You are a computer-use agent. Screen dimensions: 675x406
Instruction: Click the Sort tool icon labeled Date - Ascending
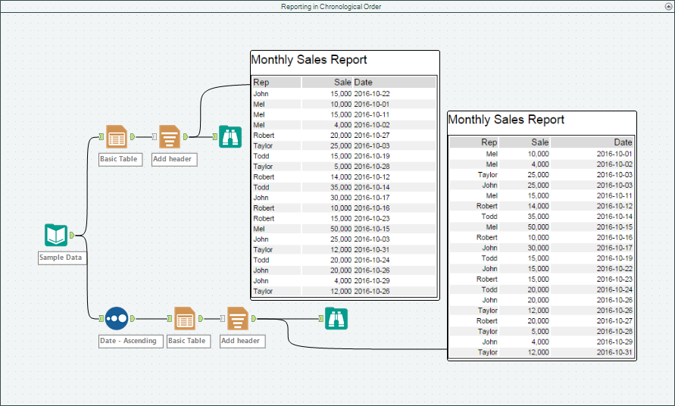point(116,319)
